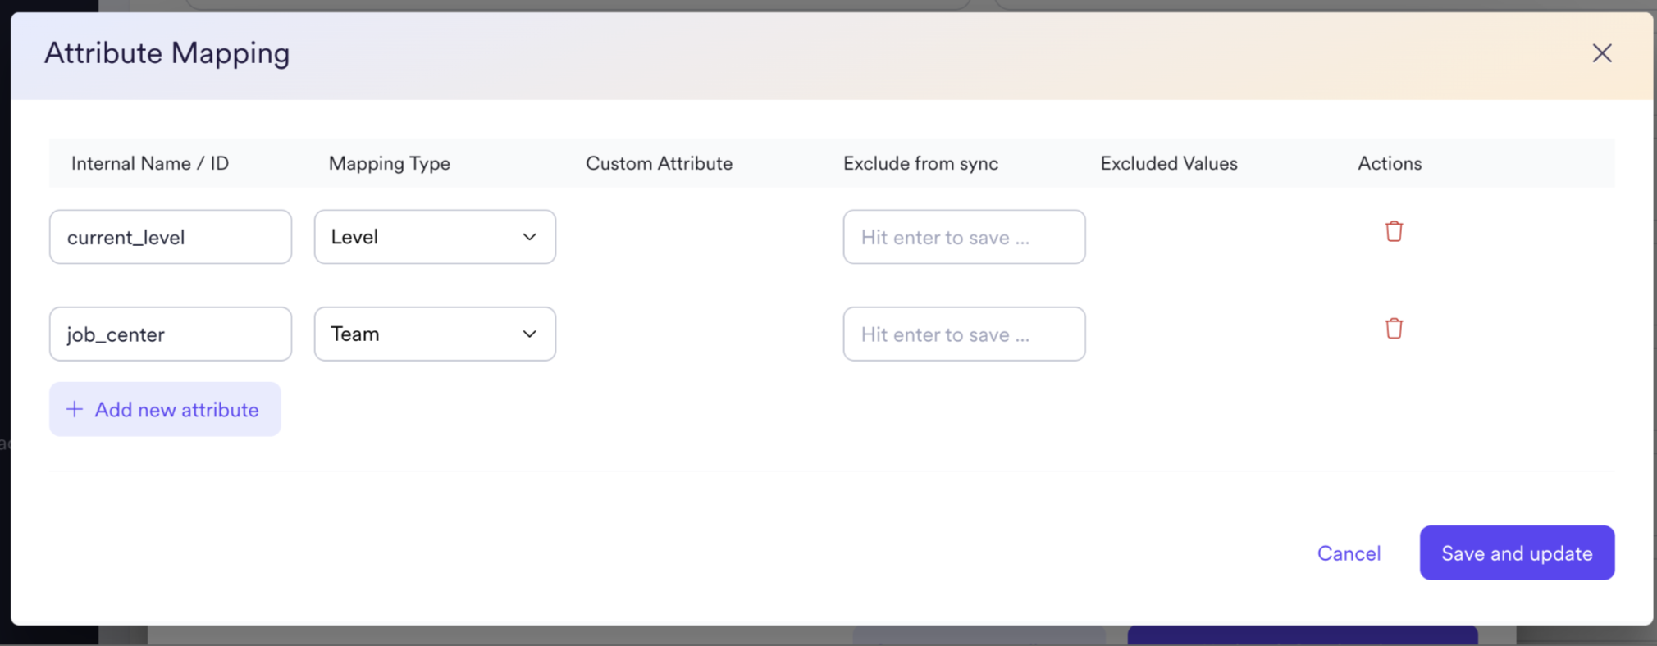Viewport: 1657px width, 646px height.
Task: Open the Team mapping type dropdown
Action: [x=435, y=334]
